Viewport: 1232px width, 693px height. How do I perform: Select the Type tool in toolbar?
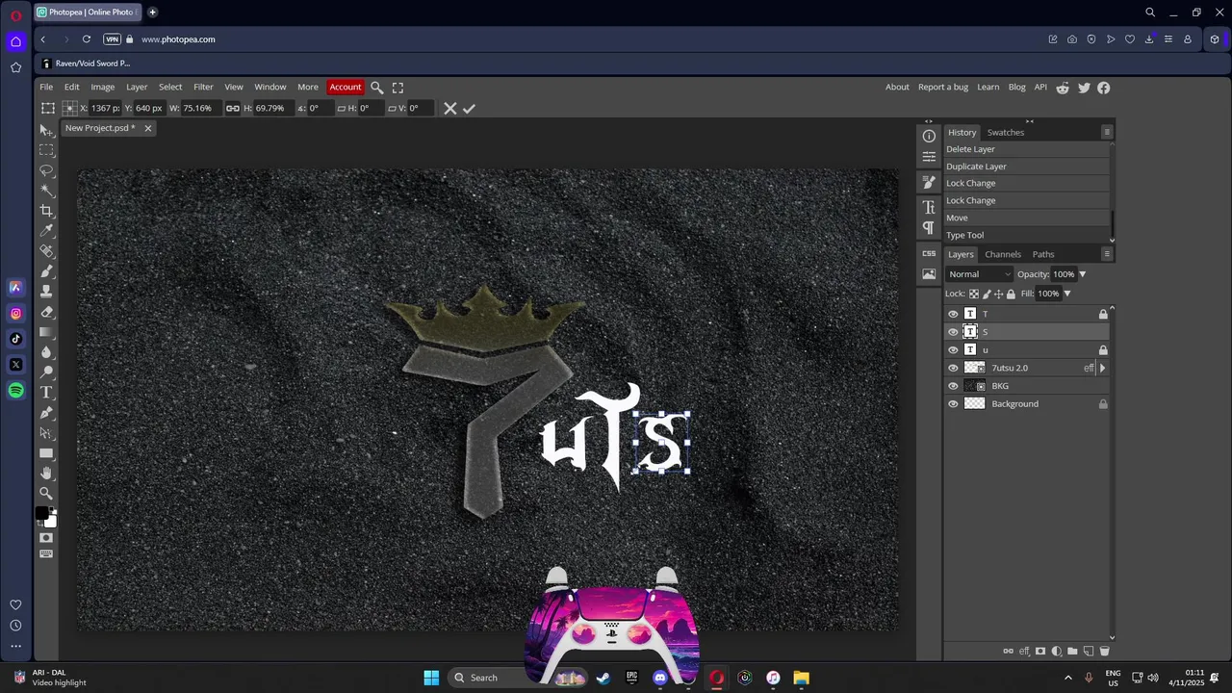pyautogui.click(x=46, y=393)
